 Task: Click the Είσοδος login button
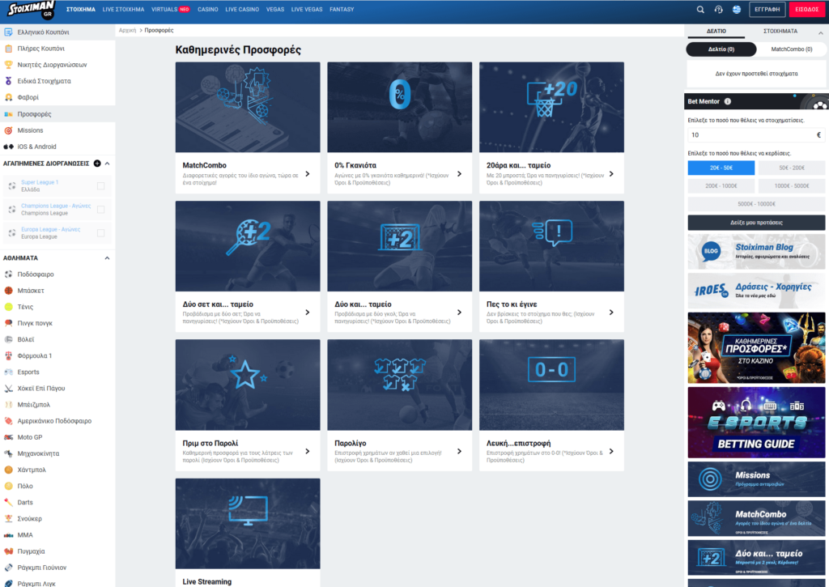pyautogui.click(x=807, y=10)
